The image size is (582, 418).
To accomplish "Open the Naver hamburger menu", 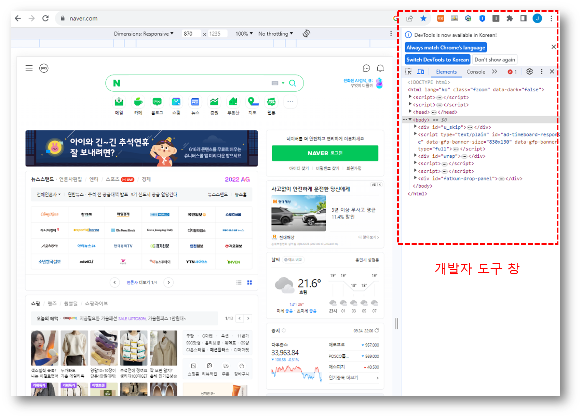I will [x=29, y=68].
